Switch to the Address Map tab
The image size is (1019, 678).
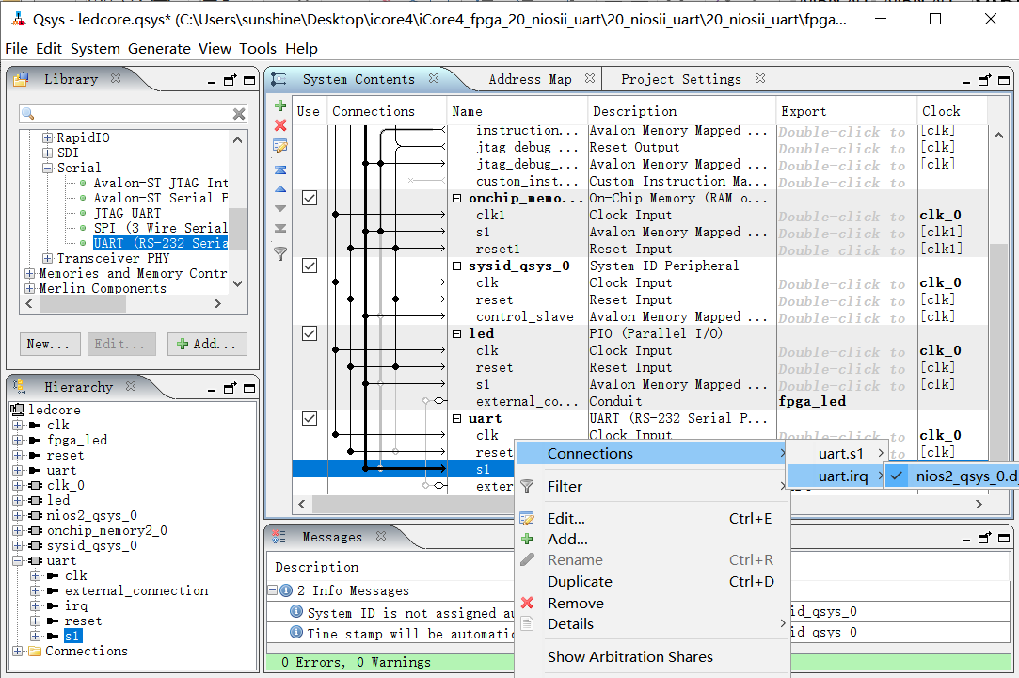[x=529, y=80]
